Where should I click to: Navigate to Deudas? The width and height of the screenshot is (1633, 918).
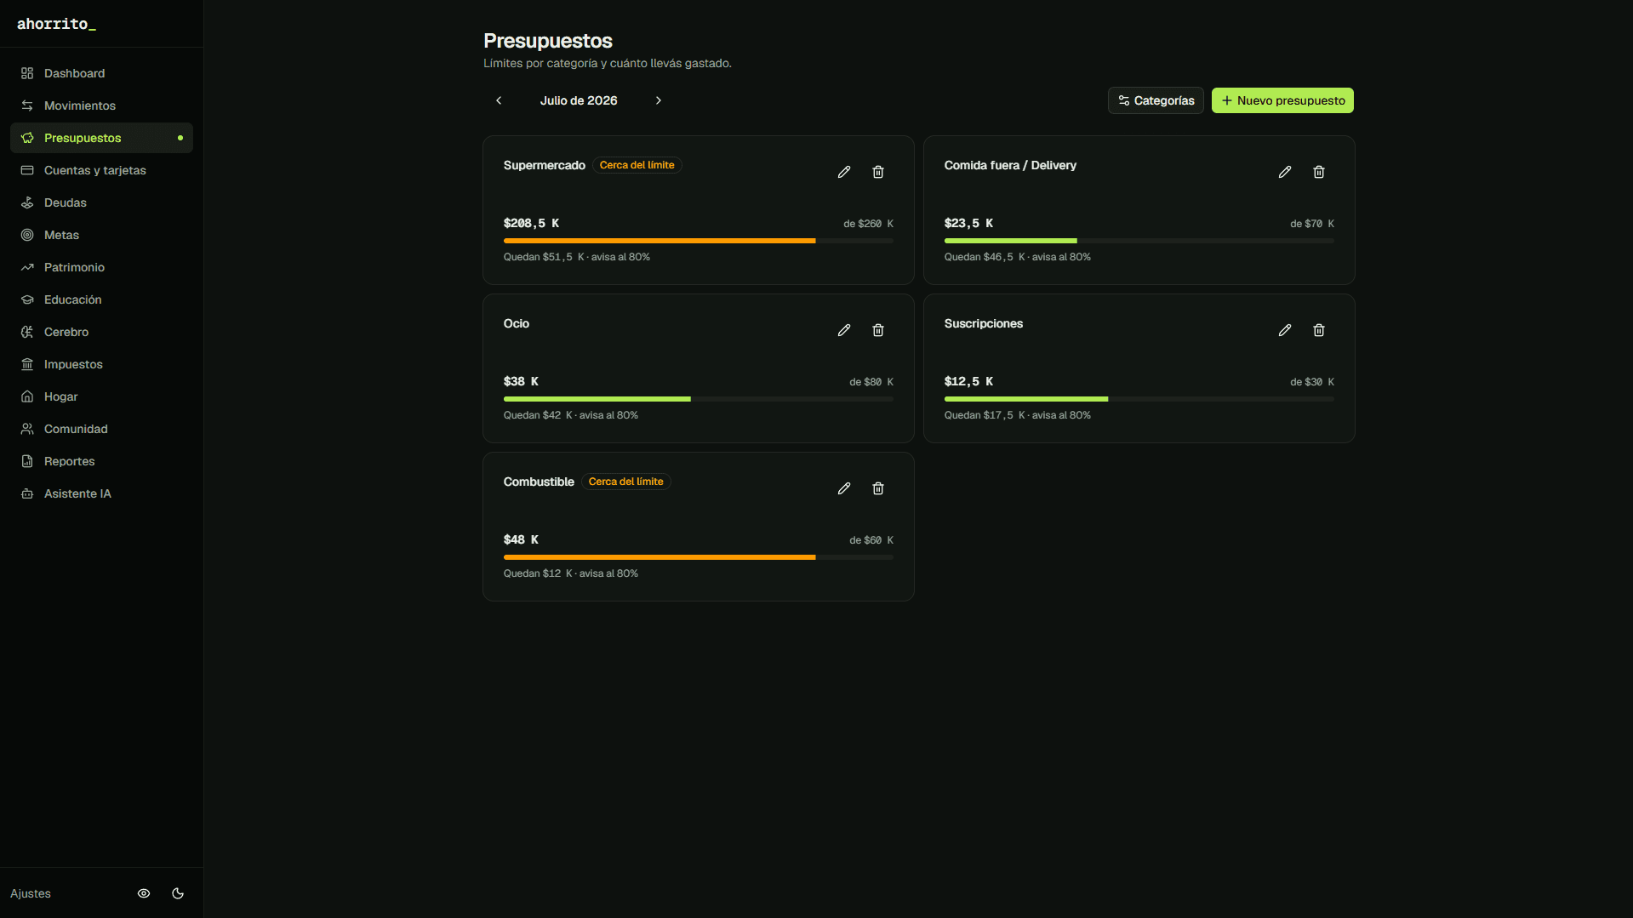click(x=101, y=202)
